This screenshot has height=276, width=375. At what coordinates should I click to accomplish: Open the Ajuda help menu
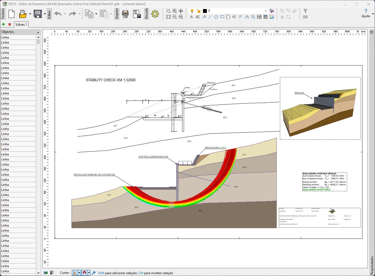pos(366,13)
